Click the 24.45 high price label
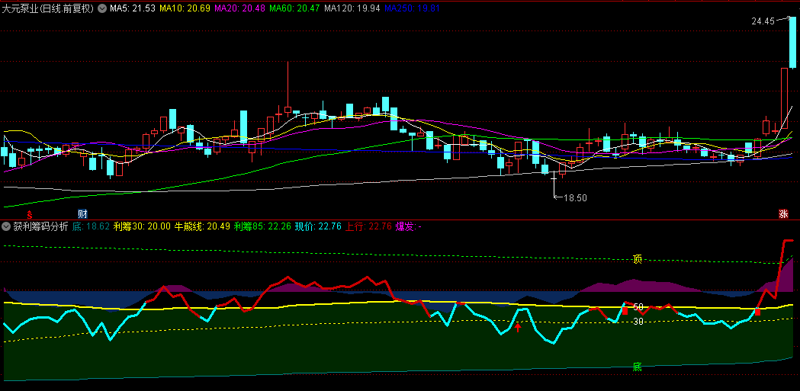The width and height of the screenshot is (800, 391). 763,21
